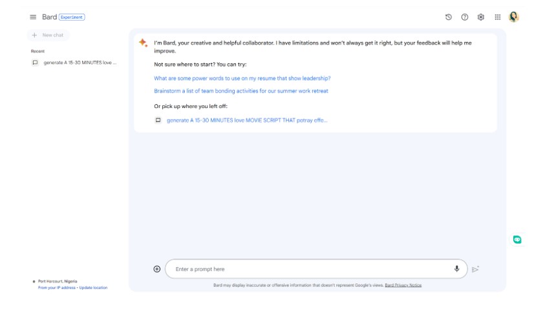Click the Experiment badge next to Bard
Image resolution: width=545 pixels, height=315 pixels.
click(x=72, y=17)
